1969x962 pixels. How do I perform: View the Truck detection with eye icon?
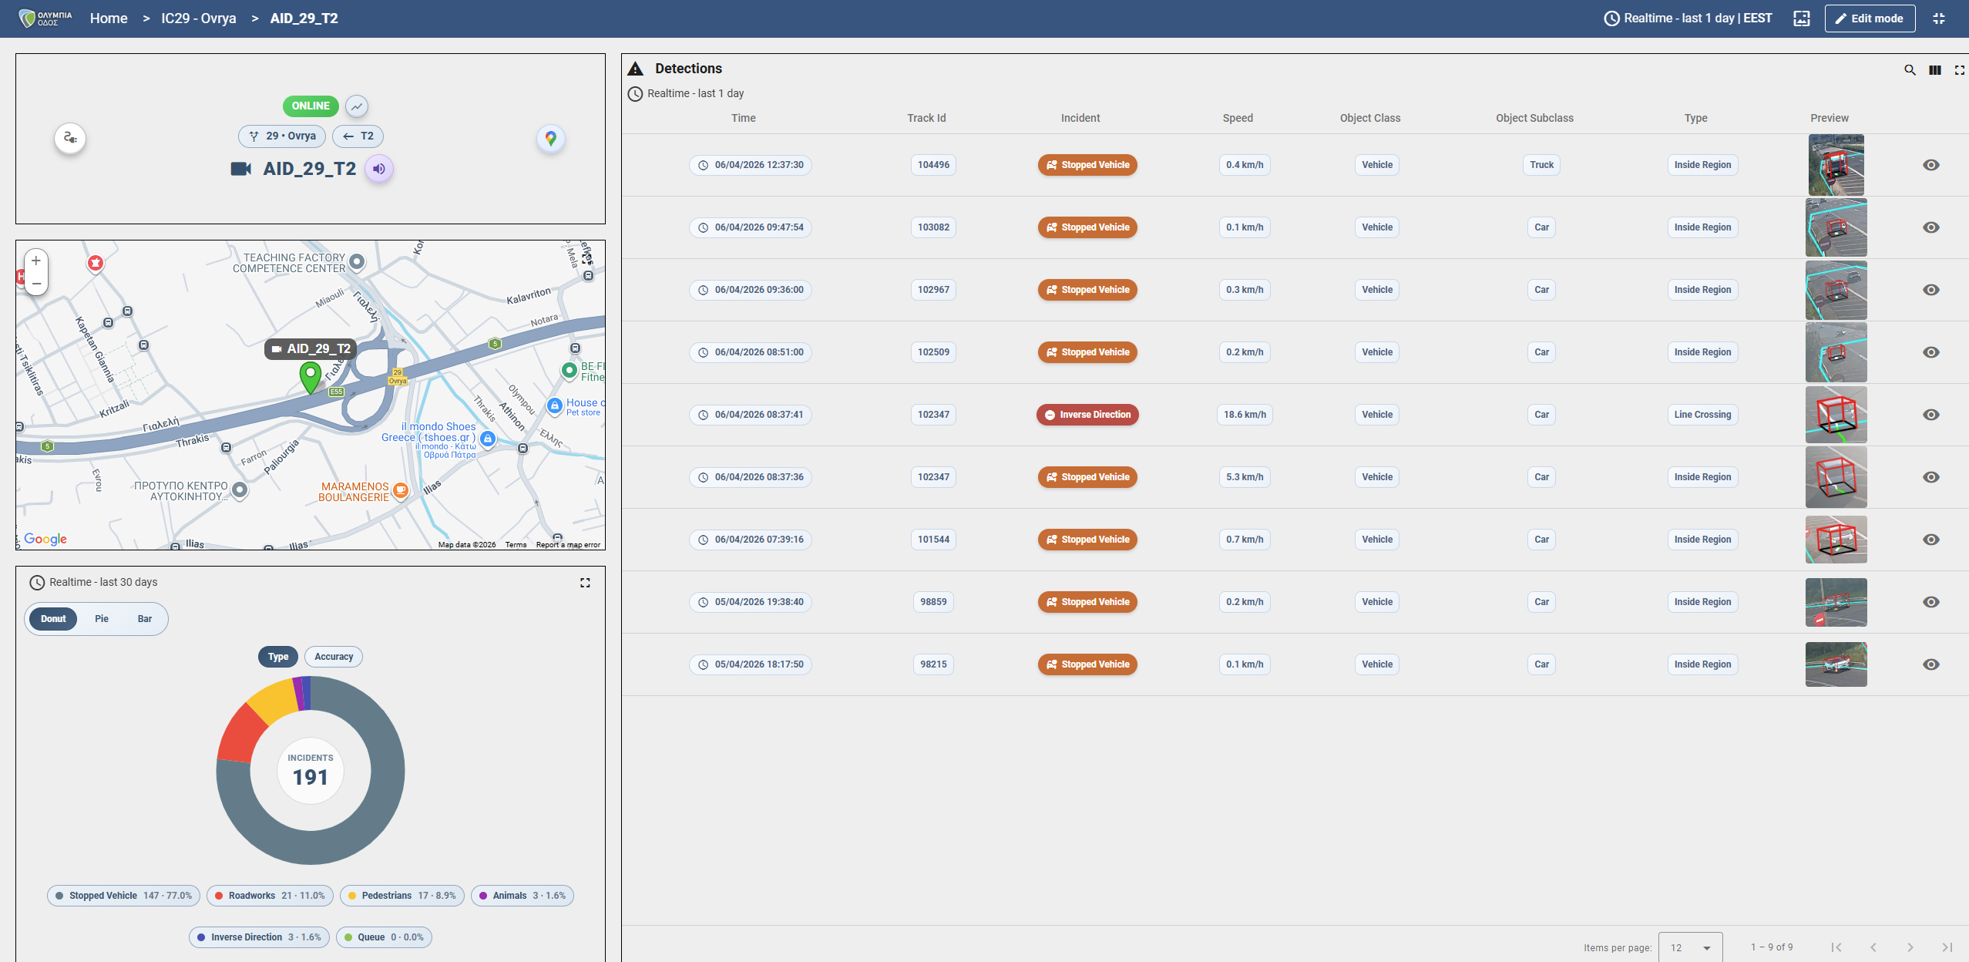click(x=1930, y=165)
